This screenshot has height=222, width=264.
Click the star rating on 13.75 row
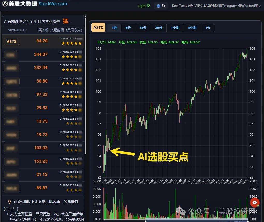tap(74, 123)
